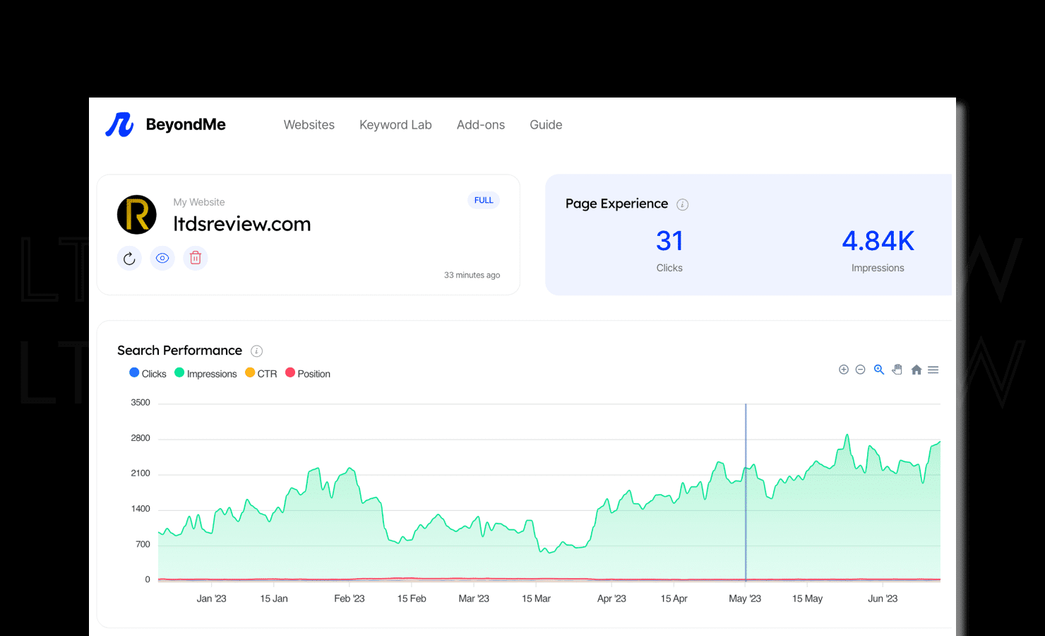The height and width of the screenshot is (636, 1045).
Task: Open the Websites navigation link
Action: pos(309,124)
